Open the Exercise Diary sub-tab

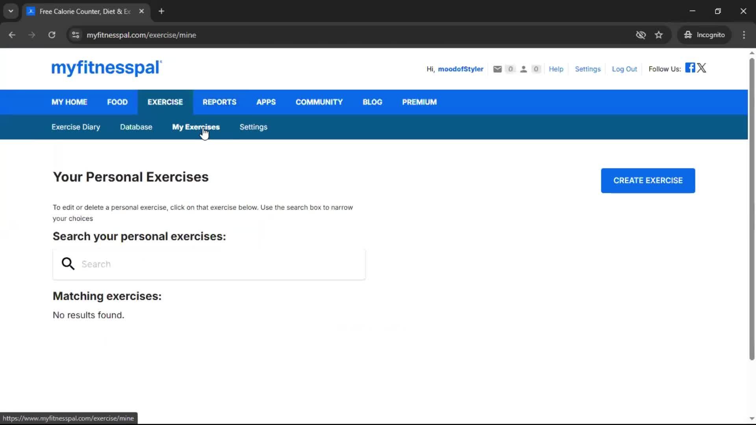(76, 127)
